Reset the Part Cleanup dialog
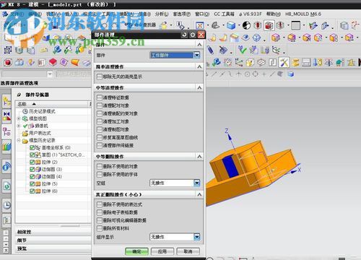Screen dimensions: 361x260 coord(184,35)
